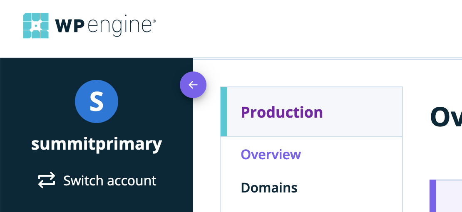
Task: Click the registered trademark symbol after engine
Action: click(x=154, y=21)
